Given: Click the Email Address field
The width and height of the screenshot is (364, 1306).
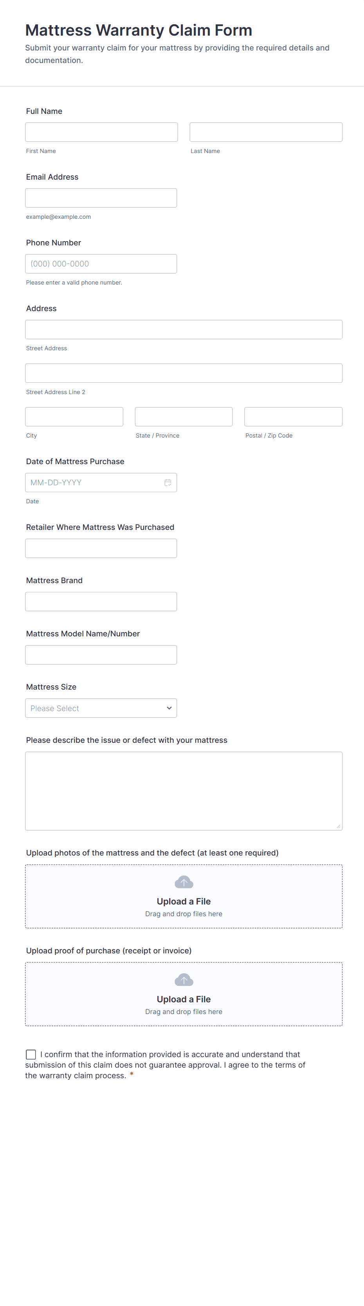Looking at the screenshot, I should coord(101,198).
